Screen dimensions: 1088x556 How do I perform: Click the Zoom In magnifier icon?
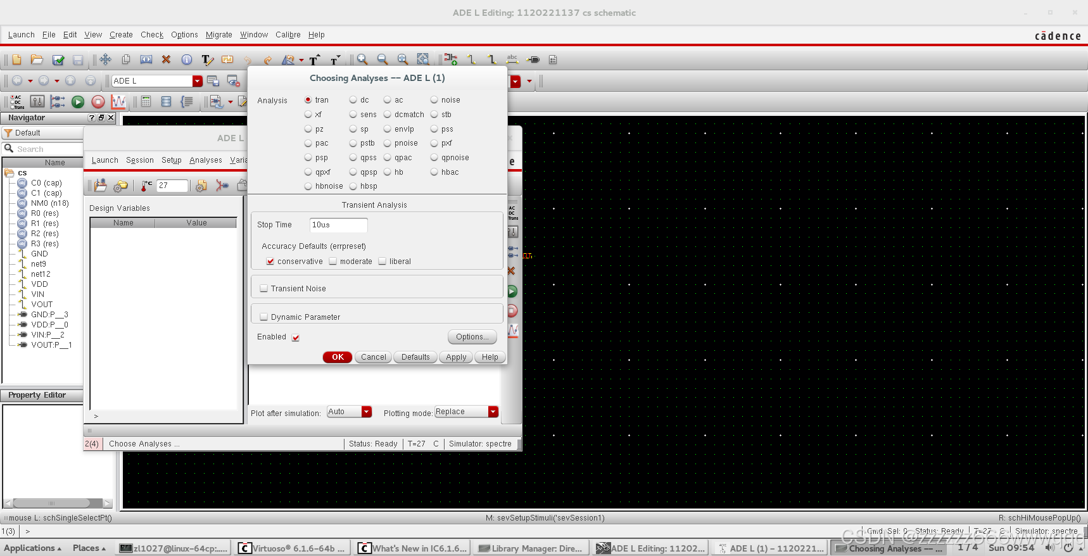pyautogui.click(x=362, y=60)
